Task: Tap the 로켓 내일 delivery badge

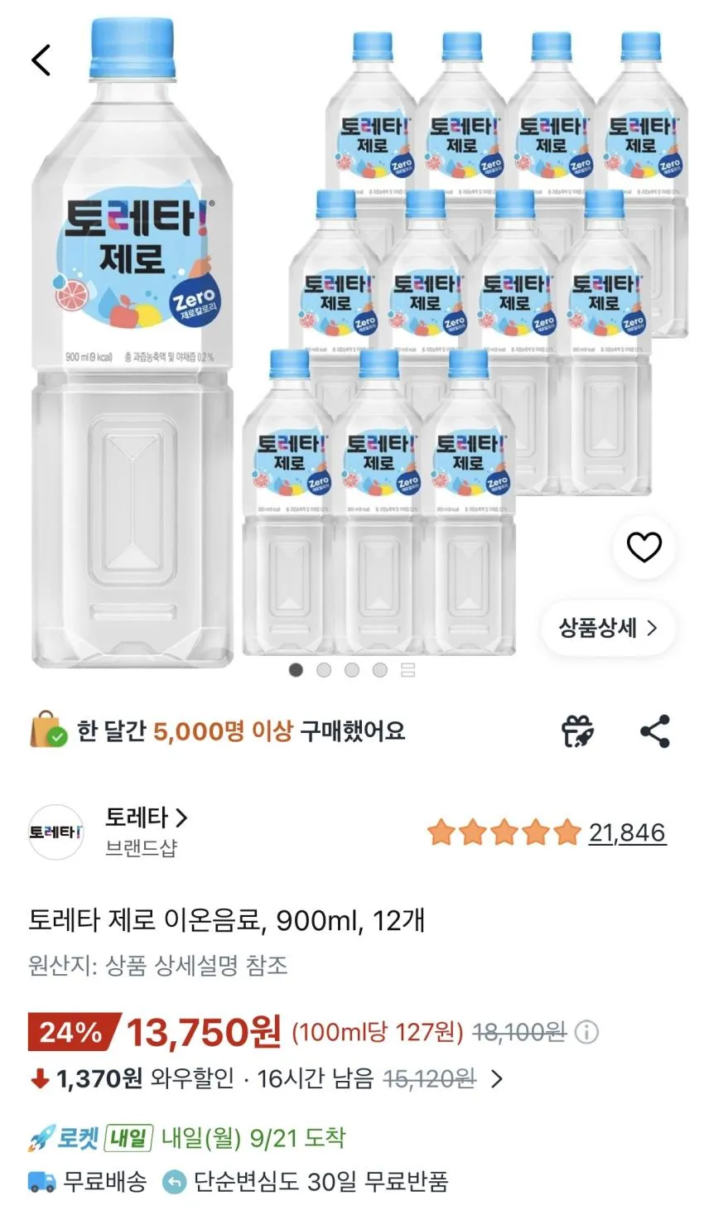Action: pos(90,1138)
